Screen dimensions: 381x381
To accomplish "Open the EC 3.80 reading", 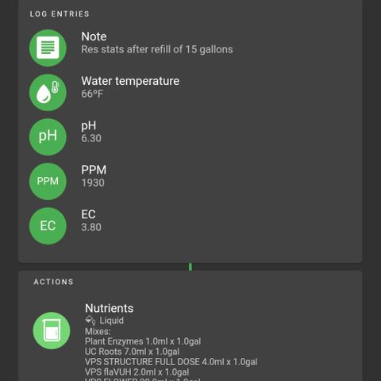I will coord(91,227).
